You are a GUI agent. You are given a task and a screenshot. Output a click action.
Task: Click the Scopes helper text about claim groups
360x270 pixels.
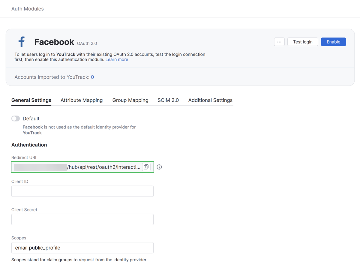(79, 260)
